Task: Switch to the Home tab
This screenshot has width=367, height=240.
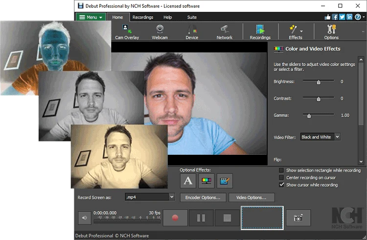Action: pos(117,17)
